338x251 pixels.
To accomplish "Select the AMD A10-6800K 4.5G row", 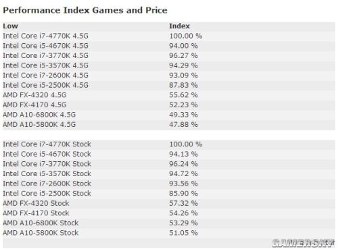I will (169, 115).
